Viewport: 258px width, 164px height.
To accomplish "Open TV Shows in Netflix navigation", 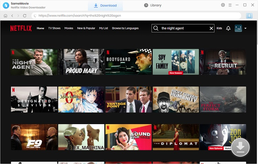I will click(x=54, y=28).
